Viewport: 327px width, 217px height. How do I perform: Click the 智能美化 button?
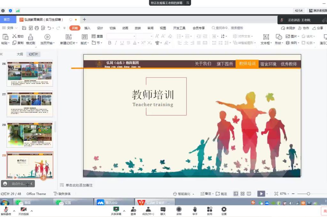(182, 194)
